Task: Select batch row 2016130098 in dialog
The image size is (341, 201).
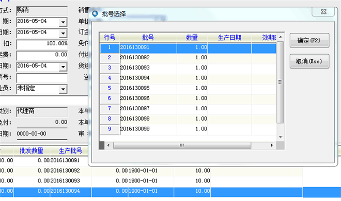Action: tap(188, 119)
